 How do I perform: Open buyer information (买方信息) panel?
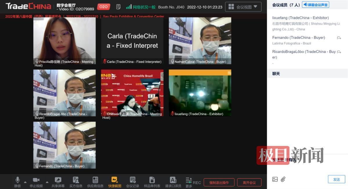pos(76,180)
